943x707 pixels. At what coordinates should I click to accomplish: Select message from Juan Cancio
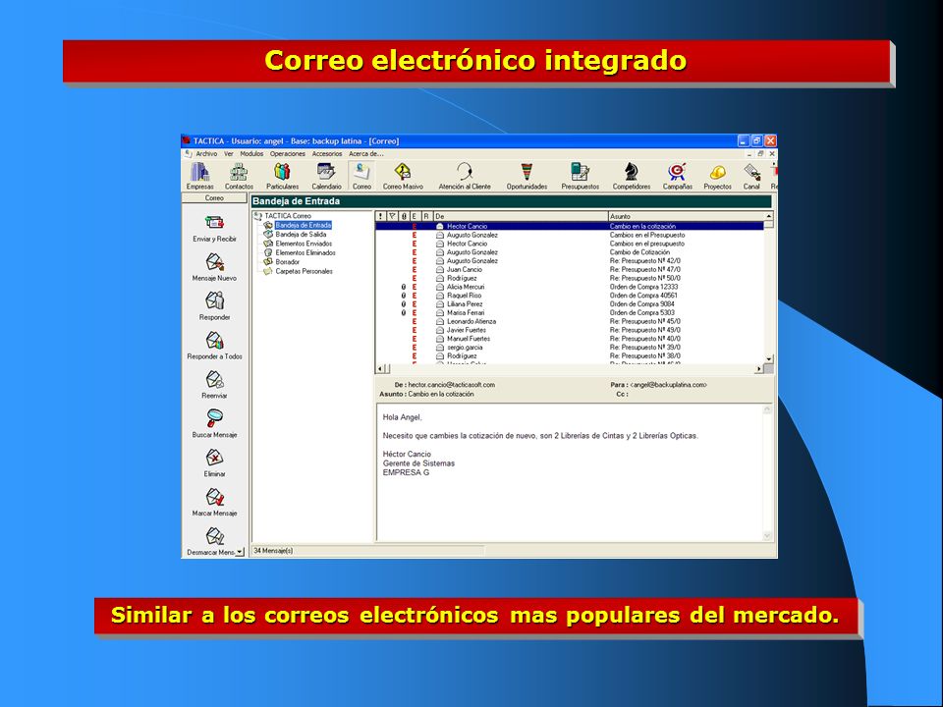point(570,269)
